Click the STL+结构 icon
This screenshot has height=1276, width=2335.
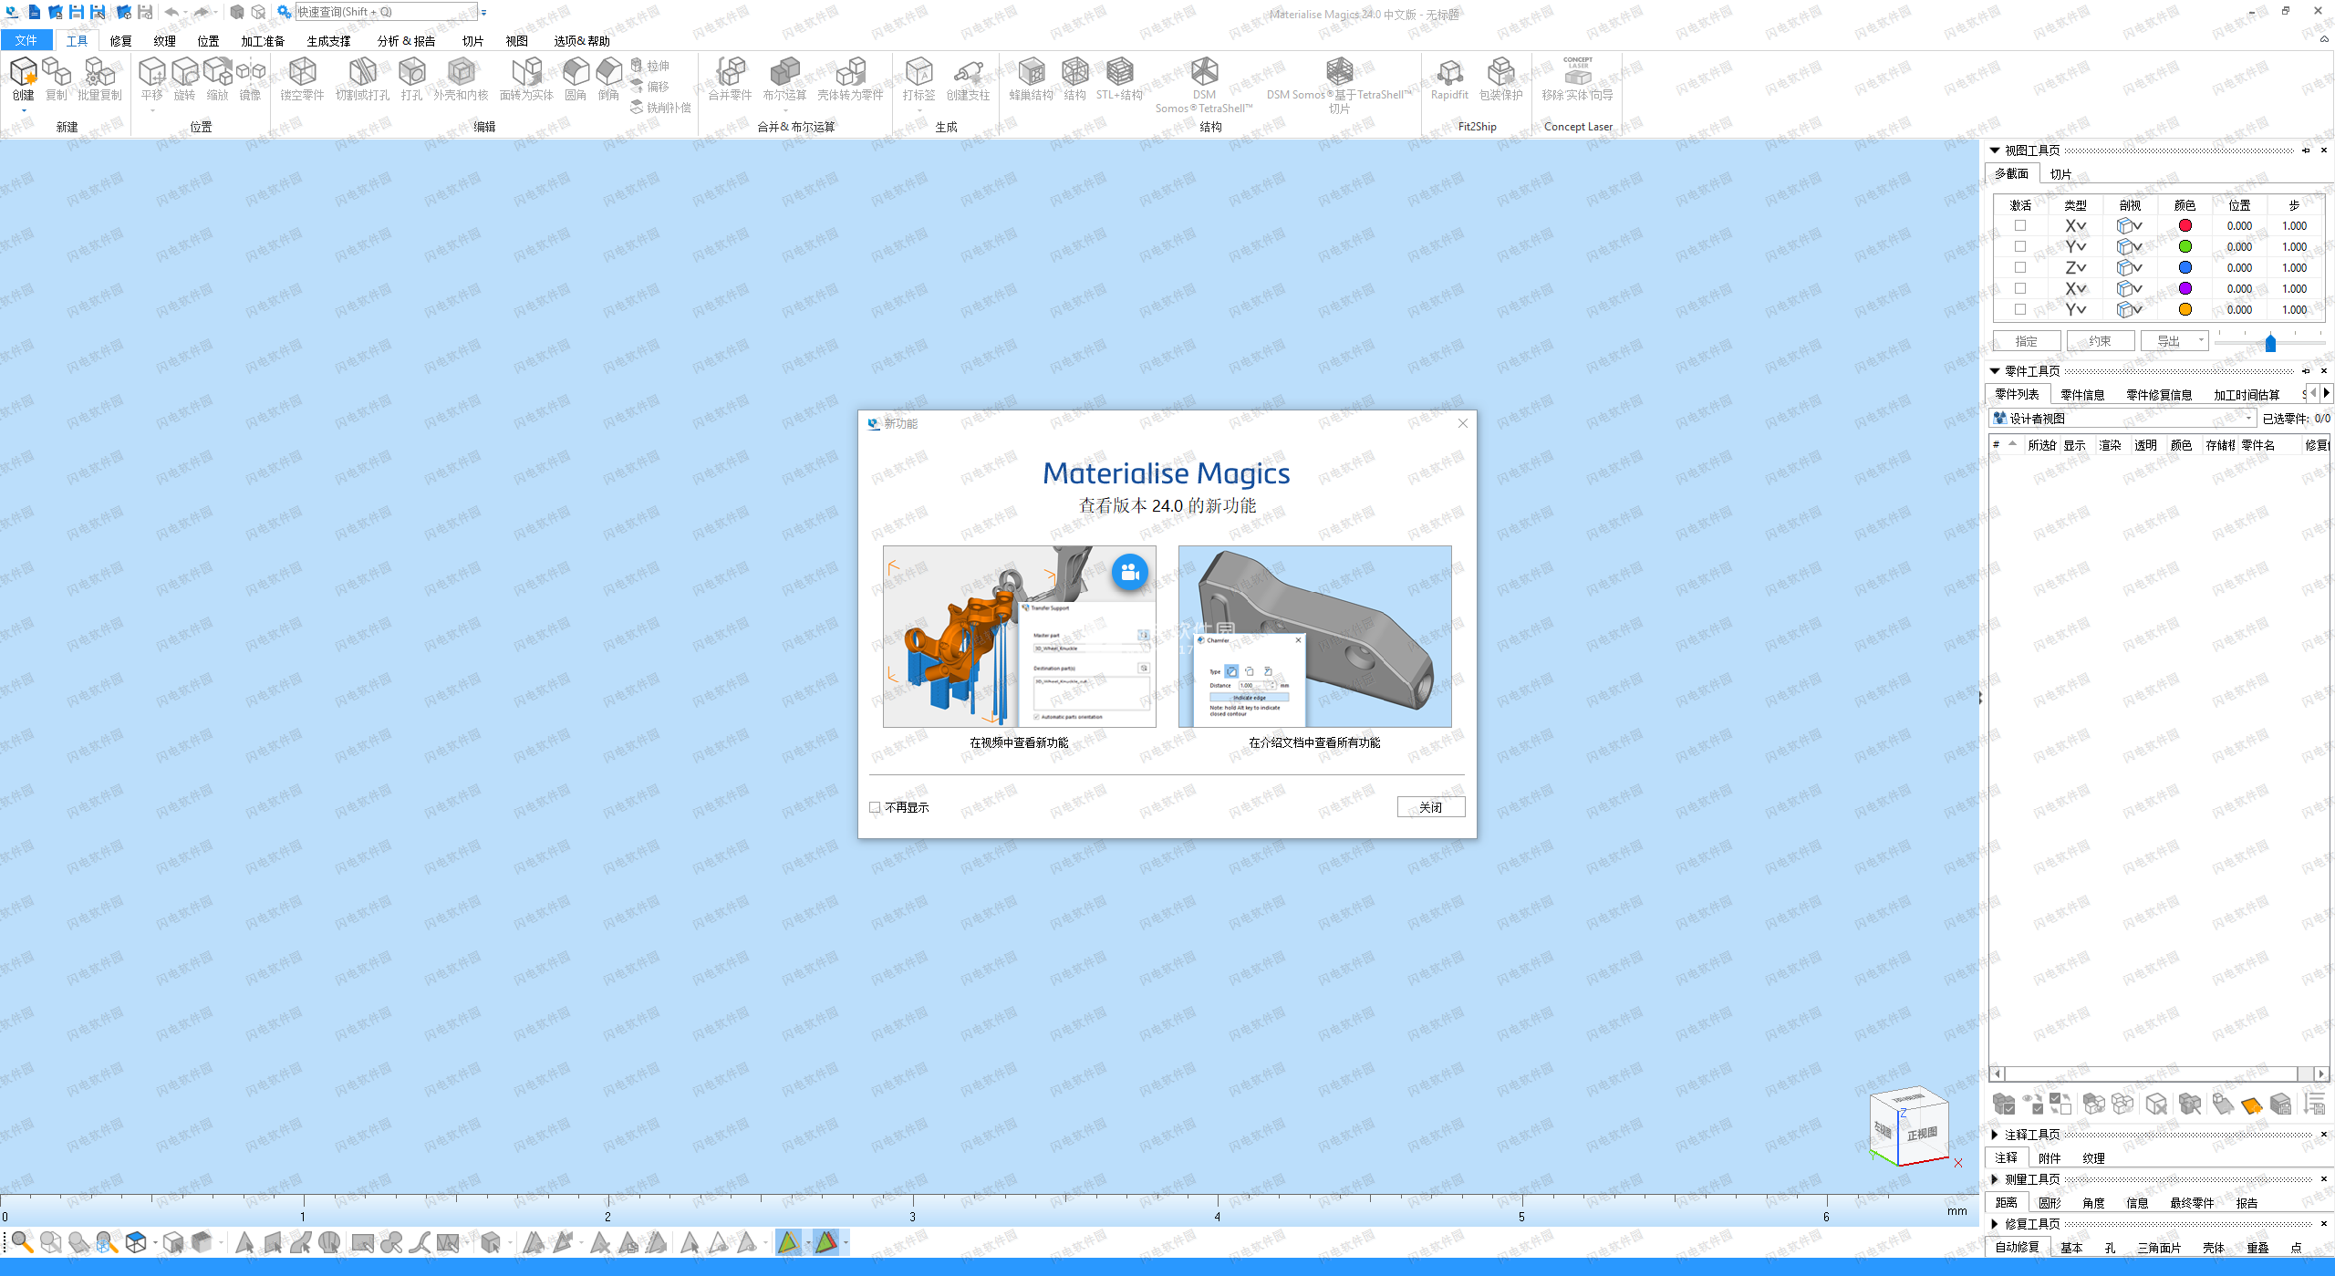[x=1119, y=78]
